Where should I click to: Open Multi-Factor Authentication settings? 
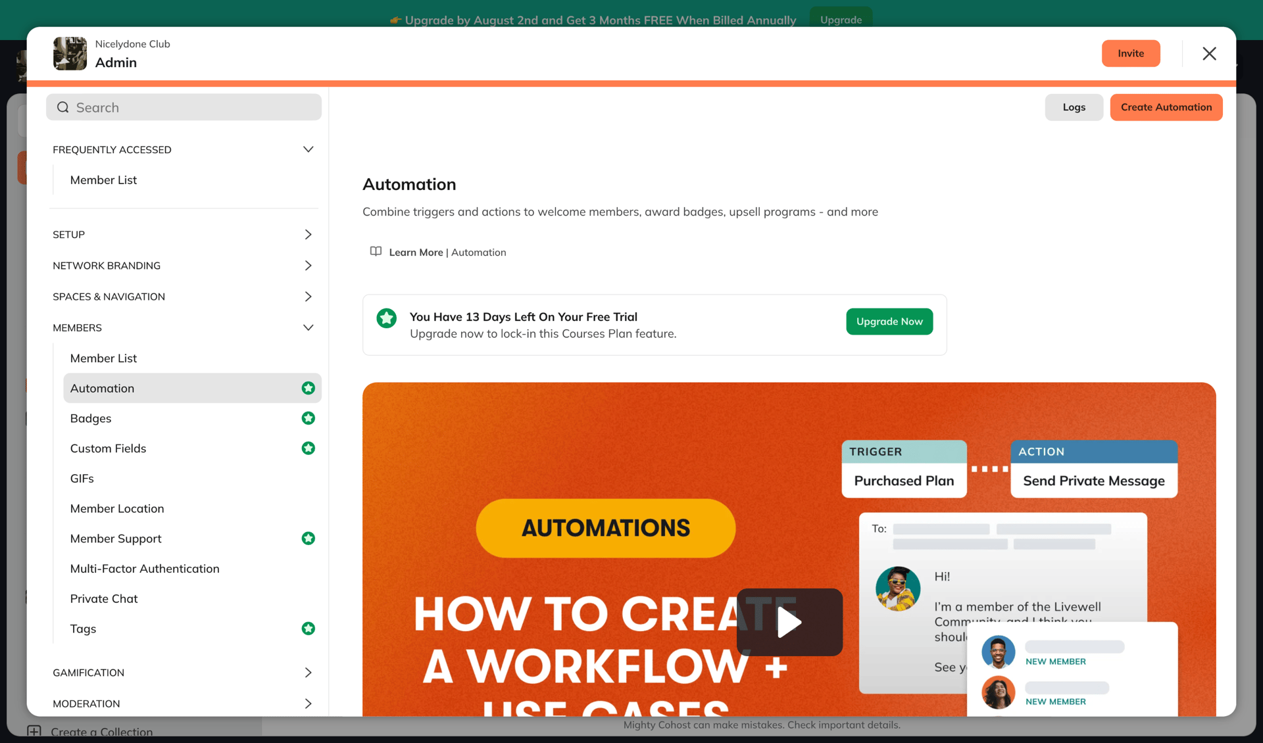[145, 569]
